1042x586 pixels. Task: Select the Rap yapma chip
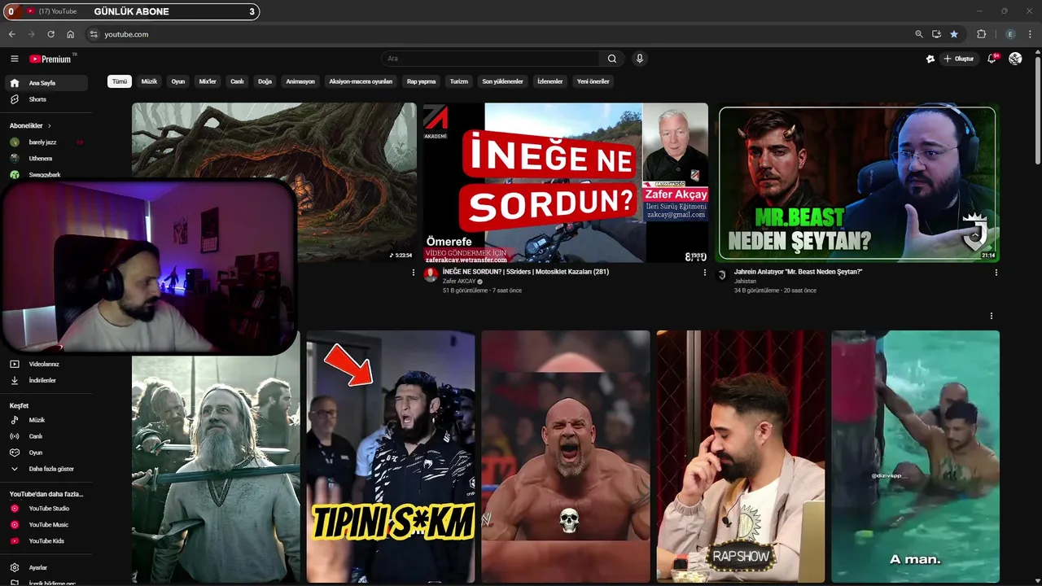pyautogui.click(x=422, y=81)
